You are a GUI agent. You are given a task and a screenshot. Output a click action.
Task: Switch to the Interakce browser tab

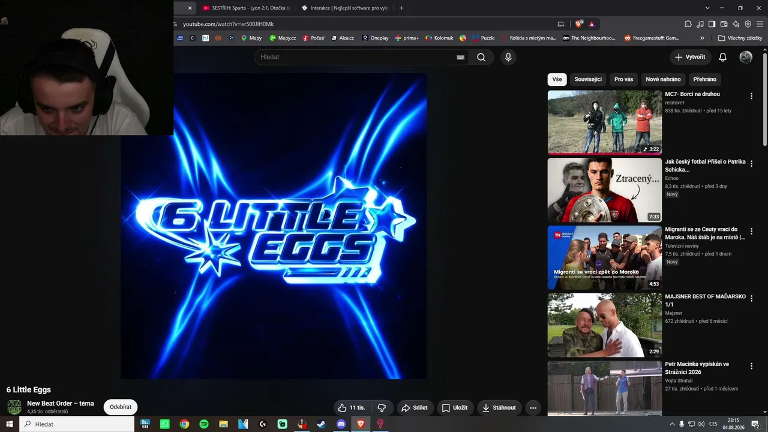pyautogui.click(x=345, y=8)
